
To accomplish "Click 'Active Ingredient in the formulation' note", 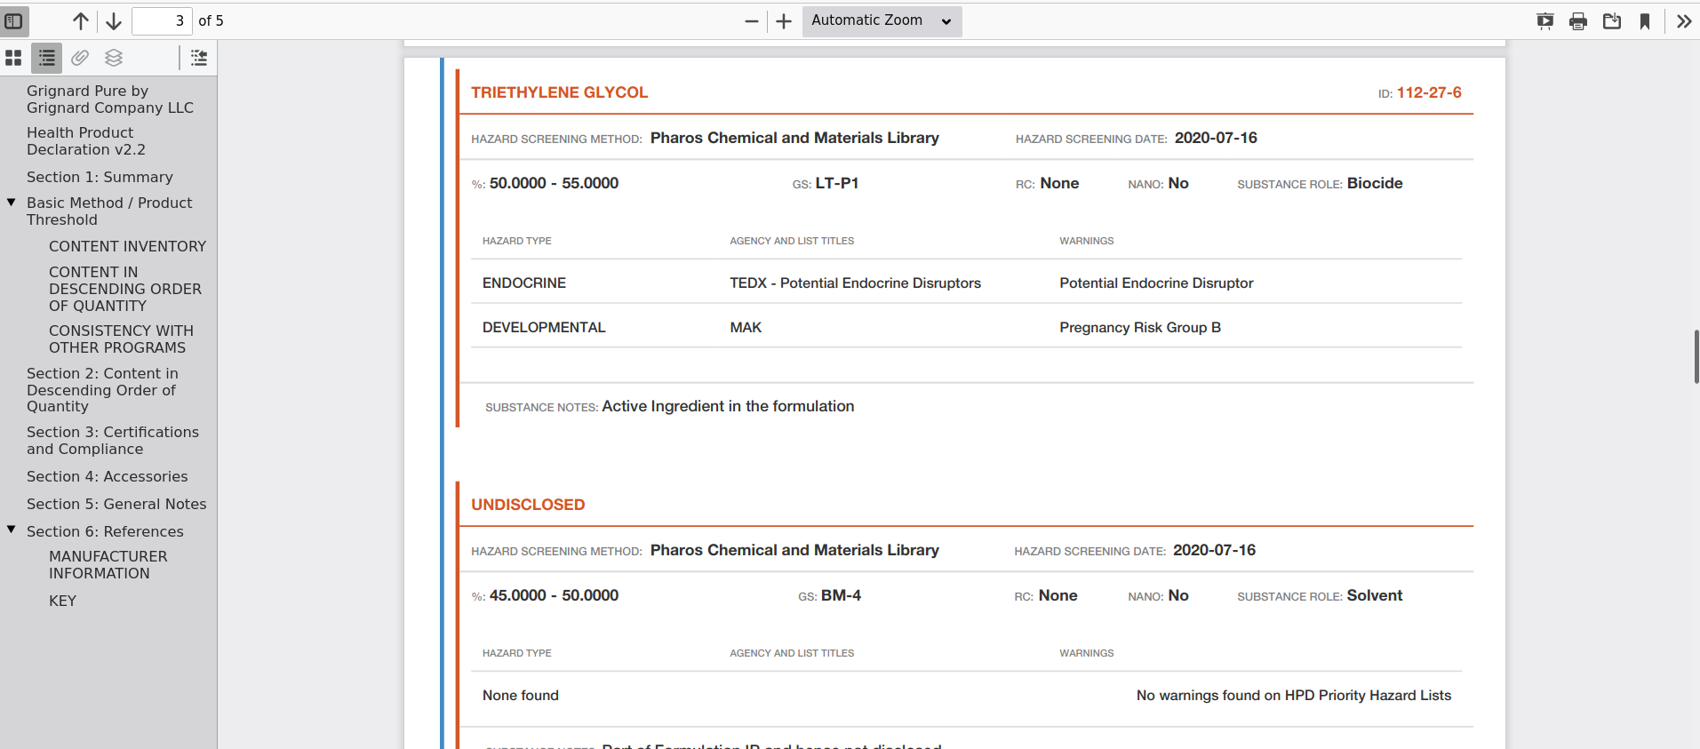I will pyautogui.click(x=728, y=406).
